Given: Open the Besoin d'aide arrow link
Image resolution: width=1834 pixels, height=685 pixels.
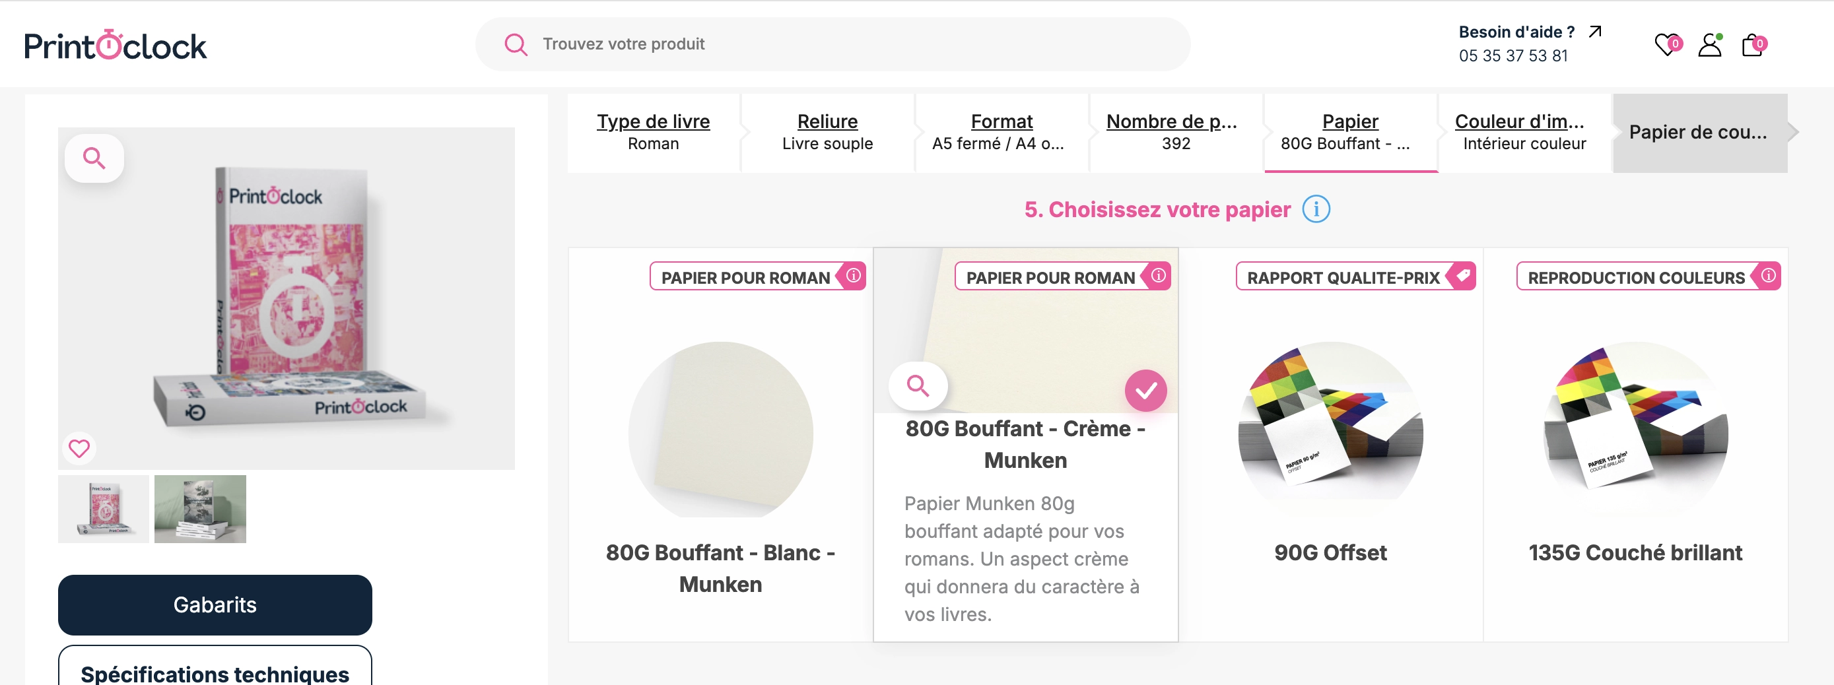Looking at the screenshot, I should [1596, 31].
